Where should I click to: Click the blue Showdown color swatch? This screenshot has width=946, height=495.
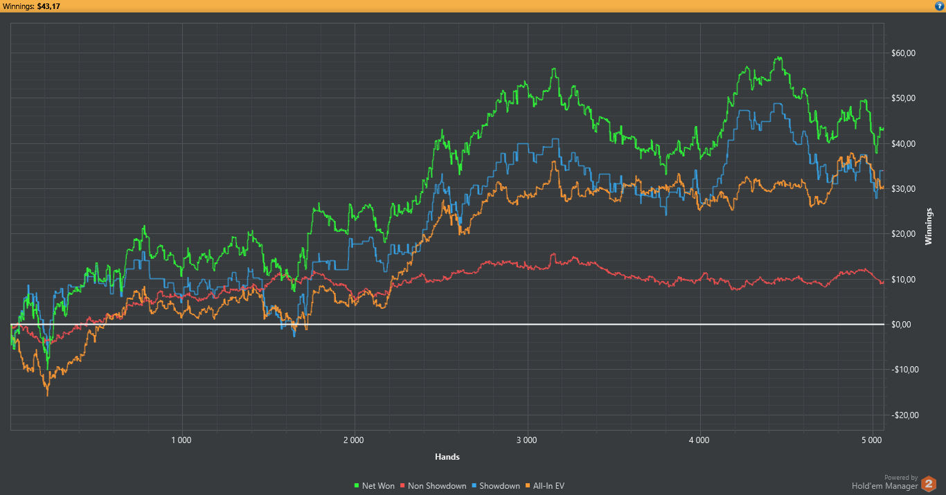pos(475,486)
